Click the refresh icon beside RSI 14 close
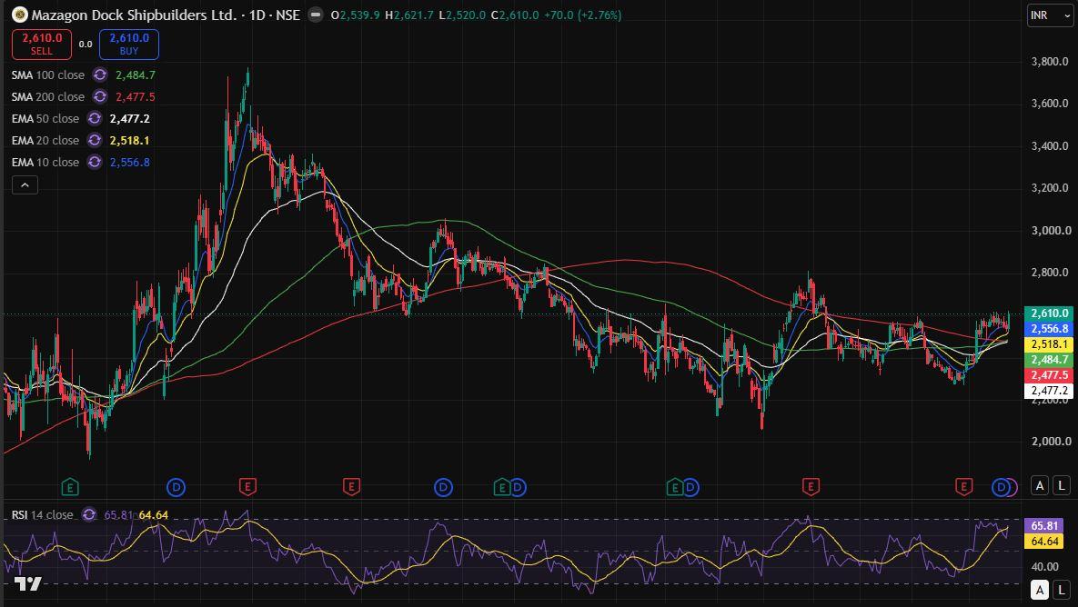Screen dimensions: 1078x607 tap(88, 514)
